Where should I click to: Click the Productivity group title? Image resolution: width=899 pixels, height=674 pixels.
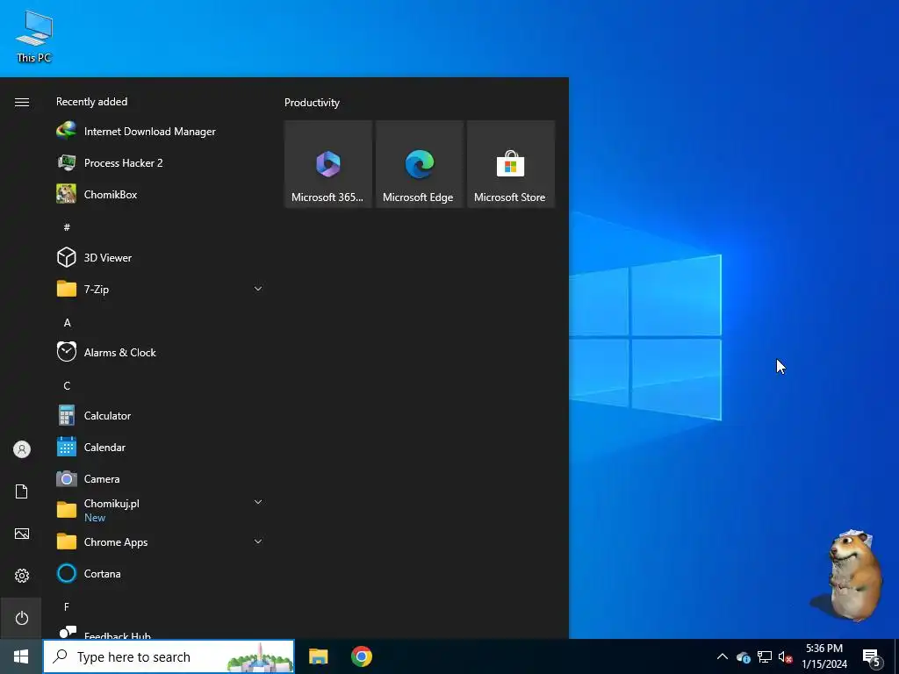pyautogui.click(x=312, y=103)
